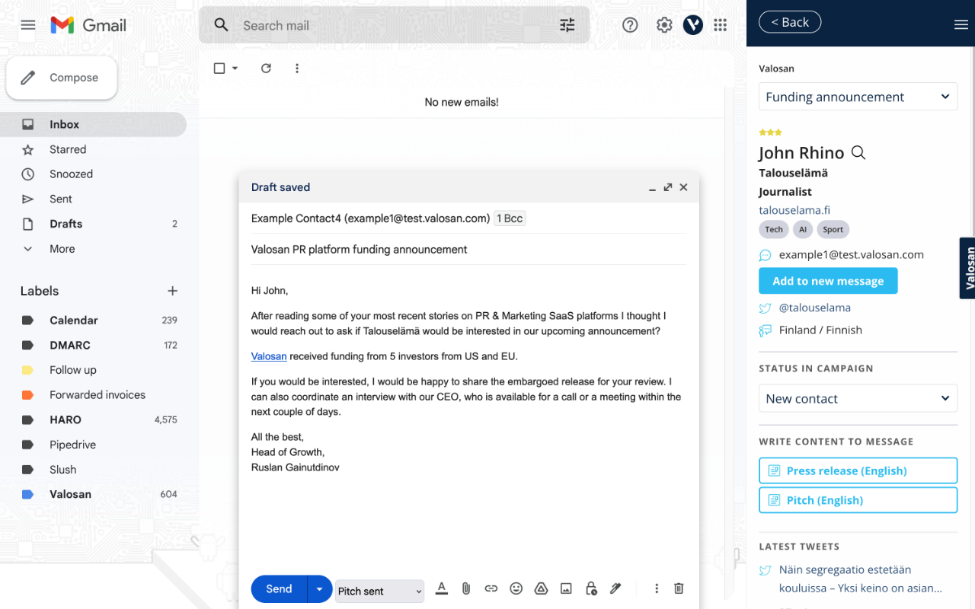Open the Pitch sent dropdown

coord(379,591)
